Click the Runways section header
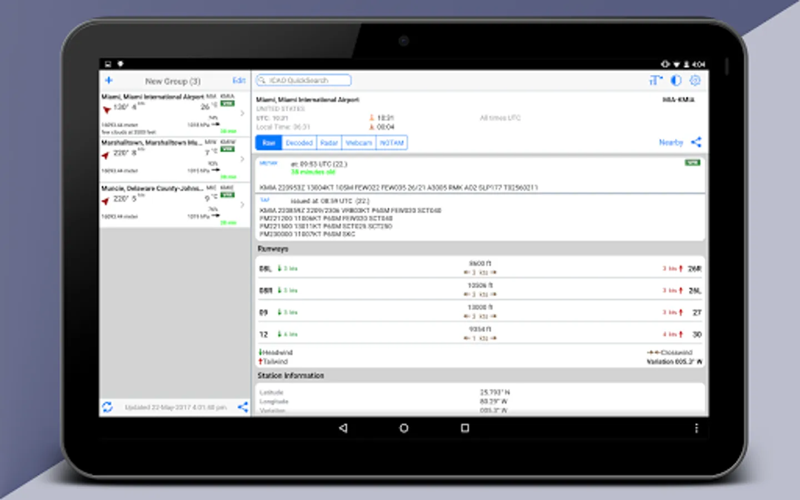The height and width of the screenshot is (500, 800). click(x=273, y=249)
